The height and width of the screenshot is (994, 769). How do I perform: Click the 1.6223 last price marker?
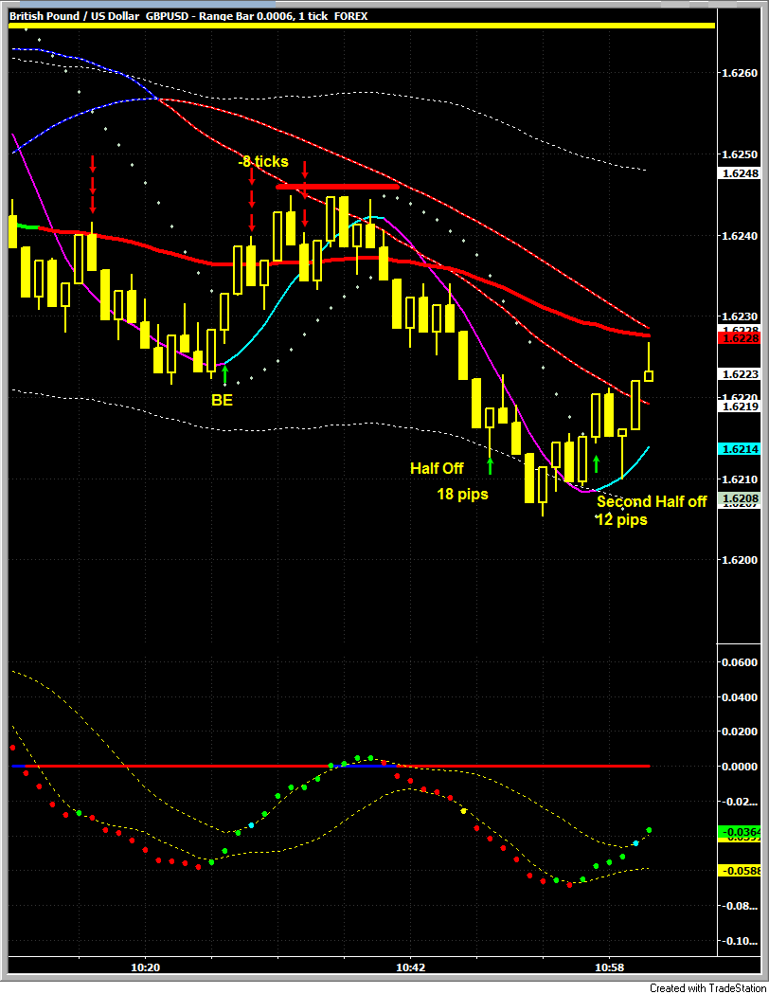740,374
